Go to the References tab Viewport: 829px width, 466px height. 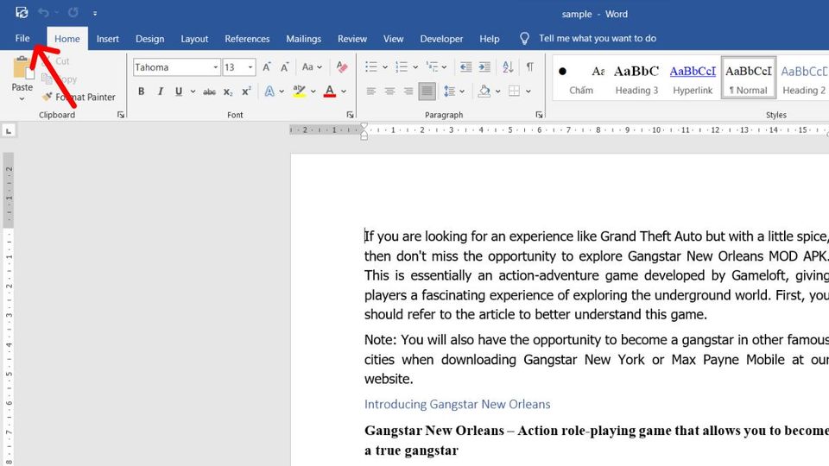click(247, 39)
